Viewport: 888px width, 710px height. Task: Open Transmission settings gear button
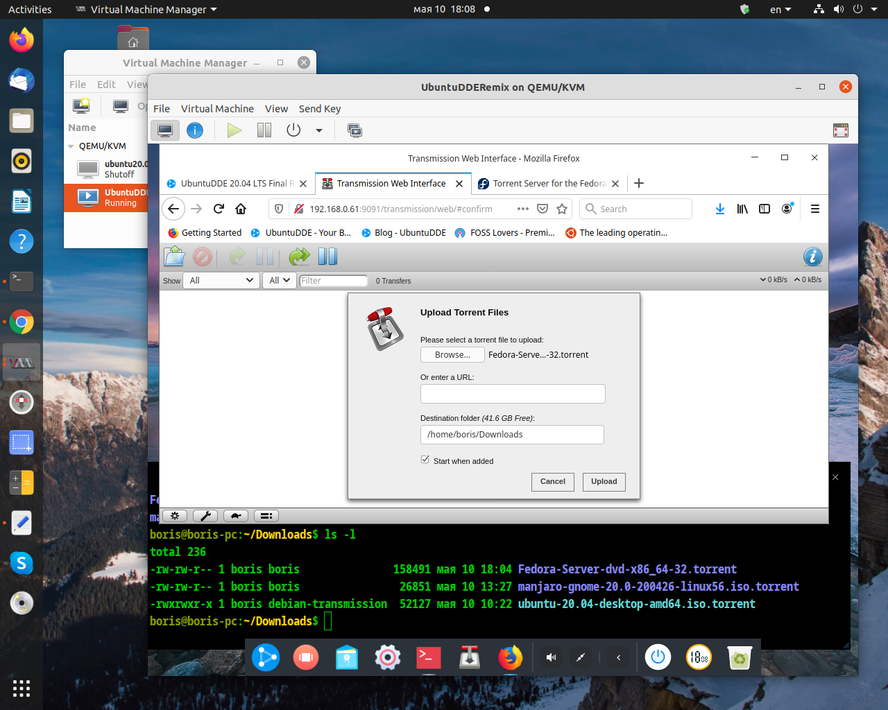(175, 516)
